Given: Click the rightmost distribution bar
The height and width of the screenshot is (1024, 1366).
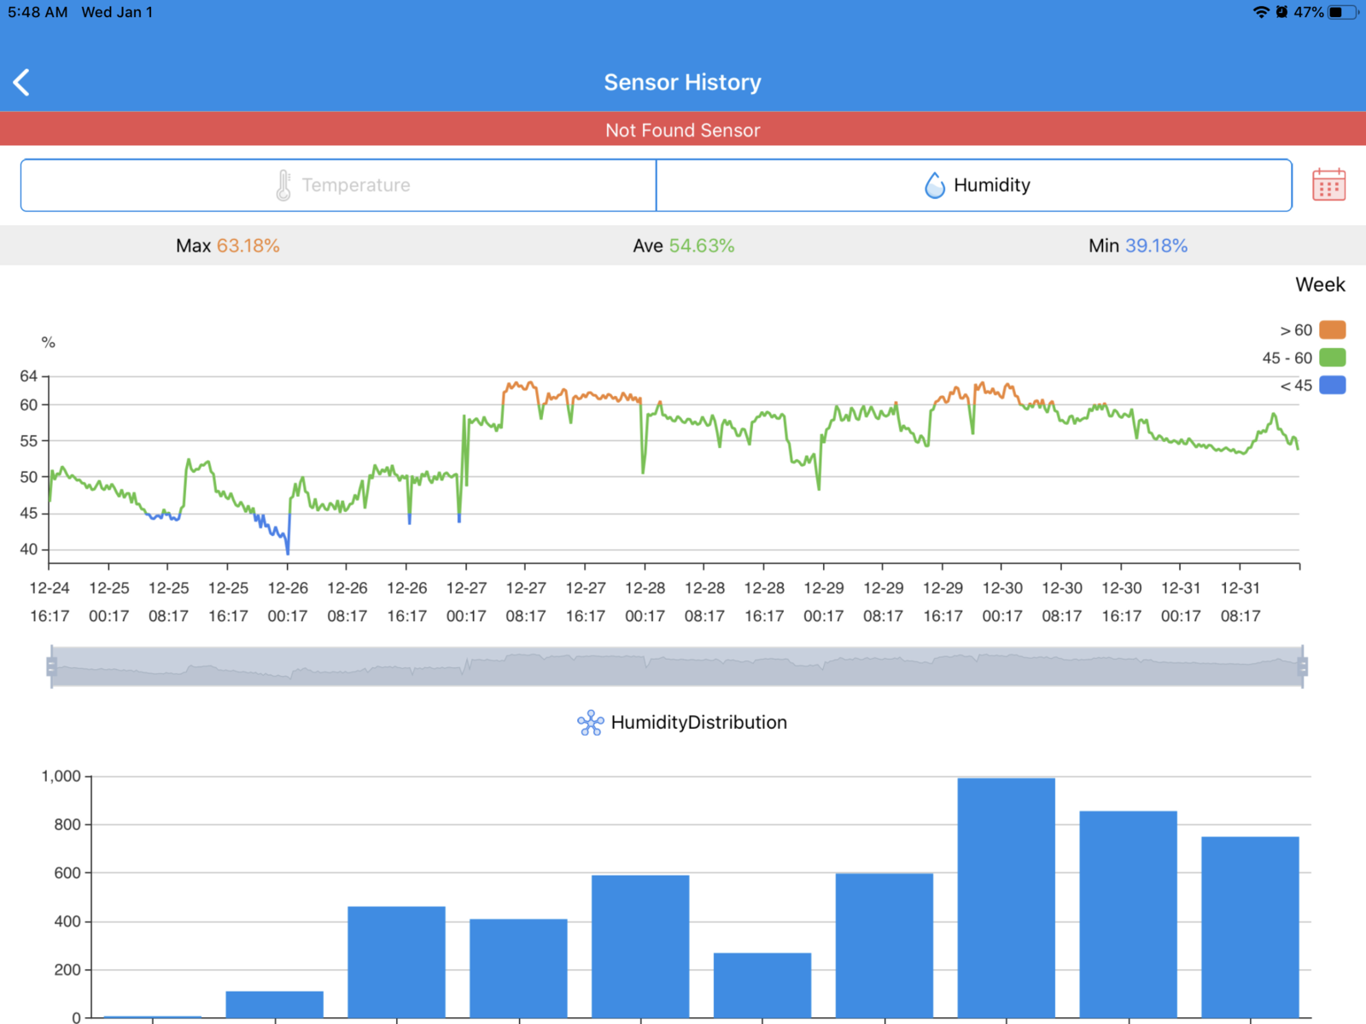Looking at the screenshot, I should coord(1250,927).
